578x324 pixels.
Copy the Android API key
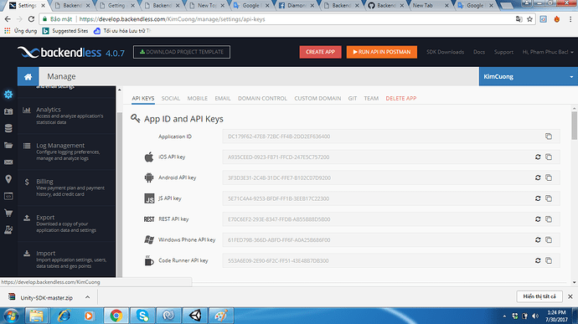pyautogui.click(x=549, y=177)
